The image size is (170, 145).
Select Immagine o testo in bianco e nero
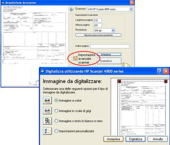point(56,121)
